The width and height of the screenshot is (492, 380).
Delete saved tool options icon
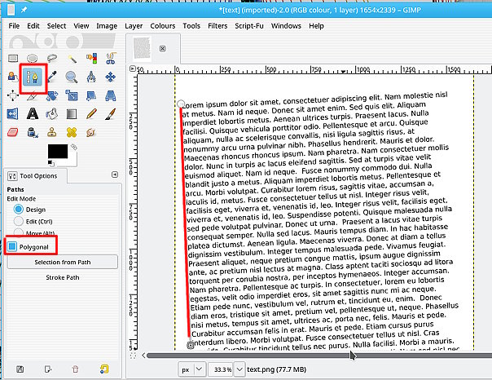tap(75, 369)
